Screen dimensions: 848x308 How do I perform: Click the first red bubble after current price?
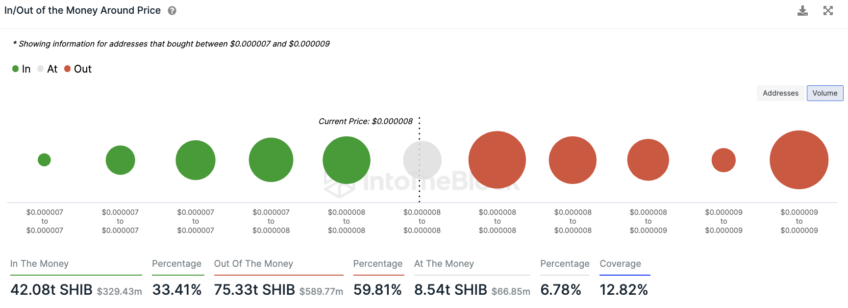click(x=497, y=160)
